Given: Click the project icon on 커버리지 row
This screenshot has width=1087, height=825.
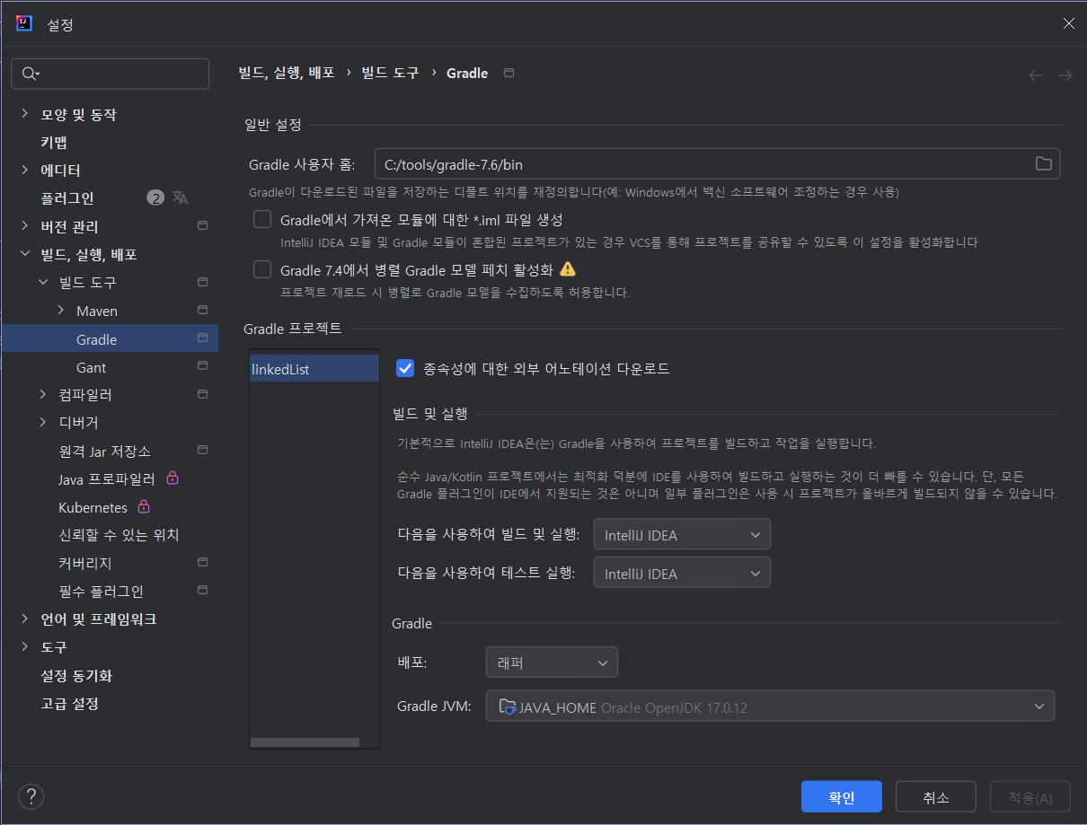Looking at the screenshot, I should (x=202, y=563).
